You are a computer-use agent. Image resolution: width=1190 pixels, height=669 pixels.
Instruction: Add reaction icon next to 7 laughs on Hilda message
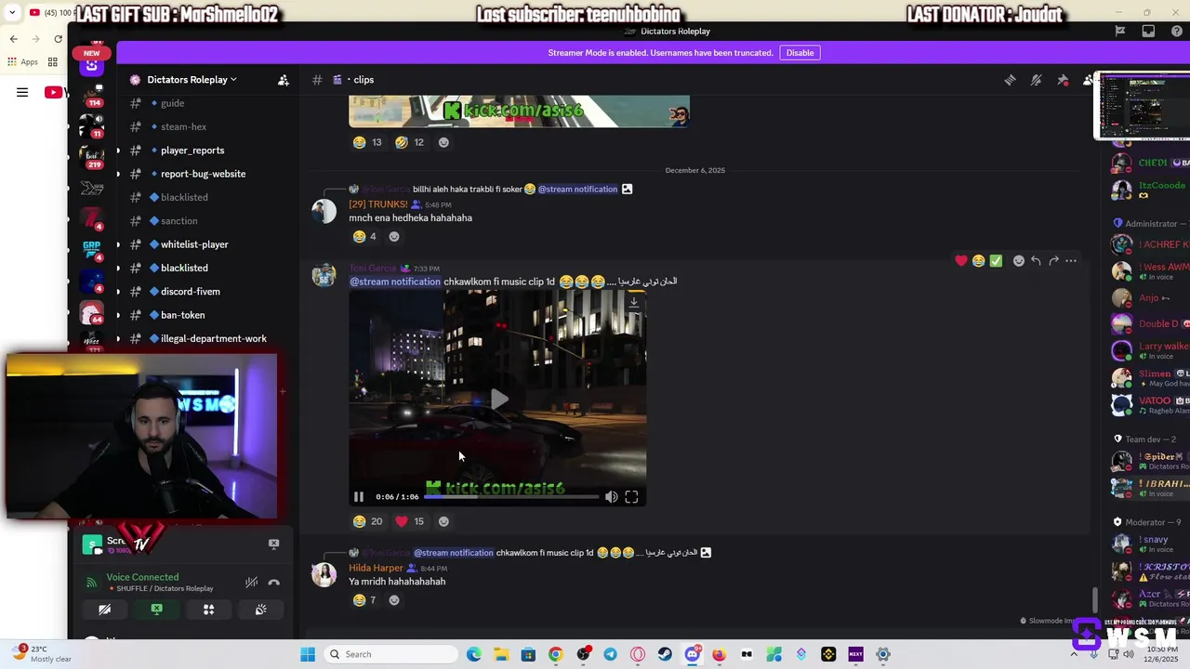pyautogui.click(x=394, y=600)
